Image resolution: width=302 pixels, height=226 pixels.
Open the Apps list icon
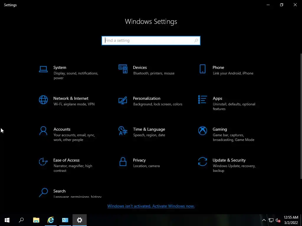202,99
